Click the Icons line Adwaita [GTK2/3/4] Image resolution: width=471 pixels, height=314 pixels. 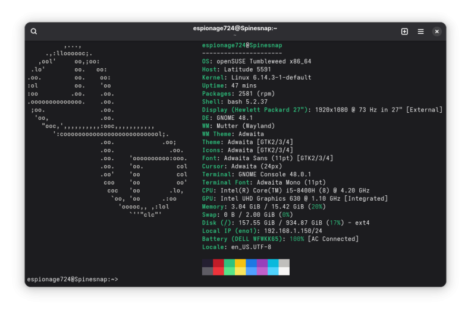click(247, 150)
